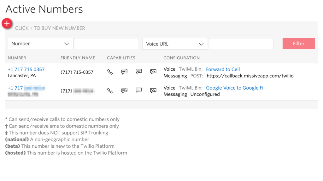The width and height of the screenshot is (323, 181).
Task: Click SMS chat icon in second number row
Action: [139, 90]
